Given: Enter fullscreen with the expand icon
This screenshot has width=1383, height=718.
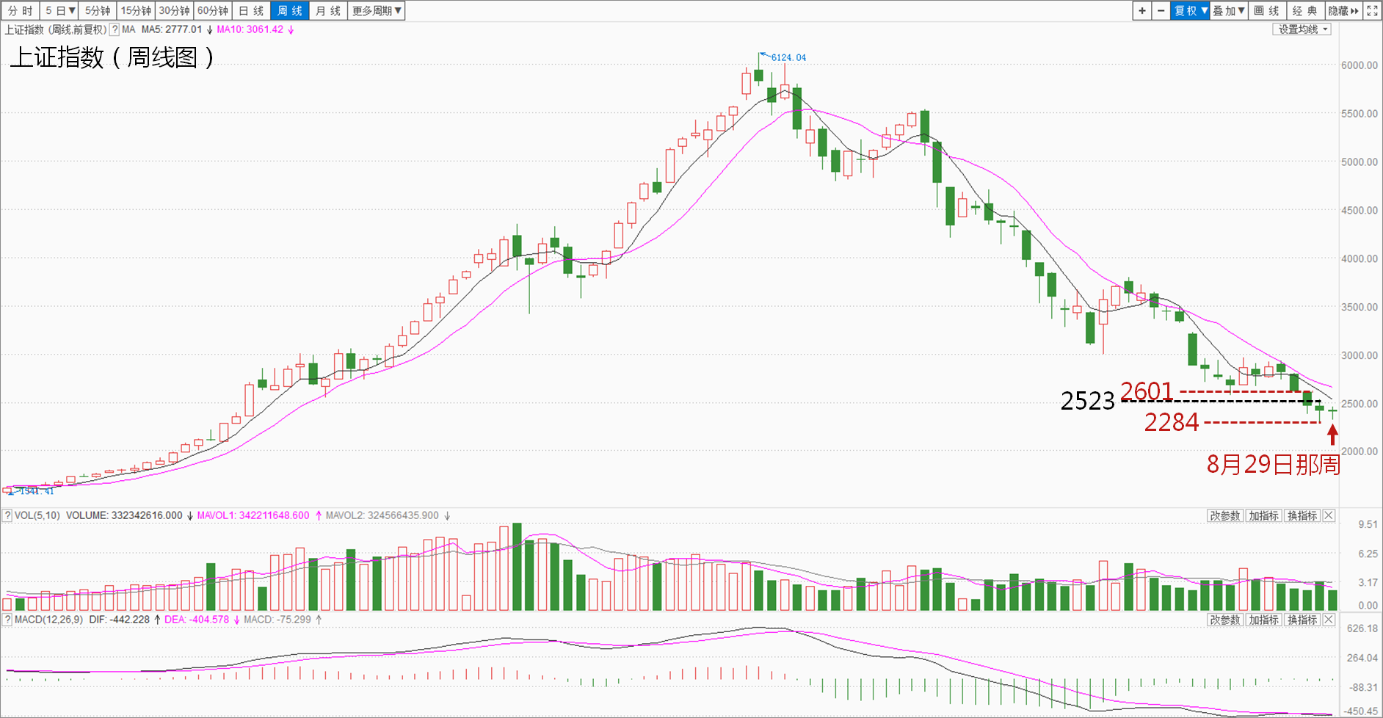Looking at the screenshot, I should [x=1372, y=11].
